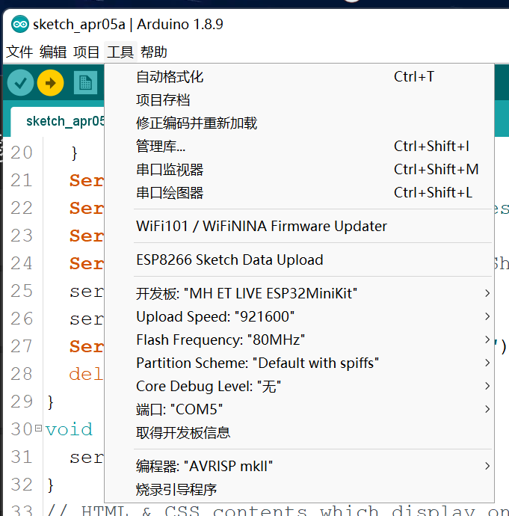The image size is (509, 516).
Task: Expand 端口 COM5 port submenu
Action: (x=299, y=409)
